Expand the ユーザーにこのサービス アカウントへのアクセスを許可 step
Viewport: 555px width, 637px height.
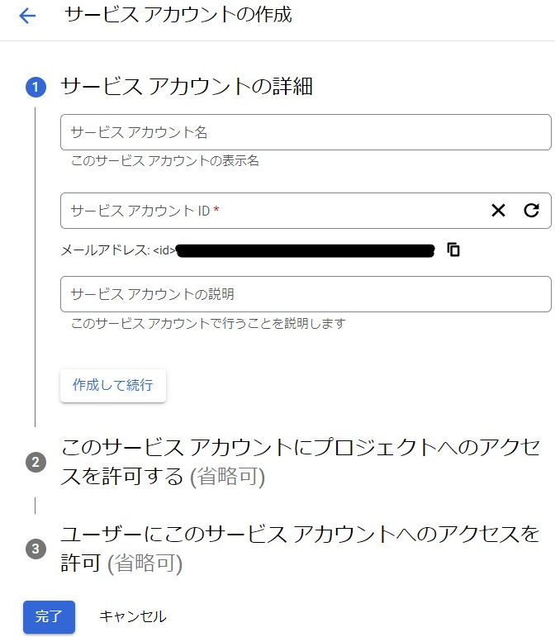tap(301, 549)
